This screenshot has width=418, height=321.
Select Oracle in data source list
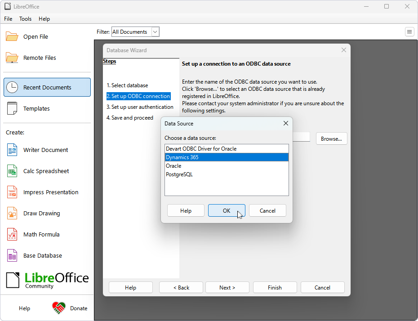click(173, 166)
